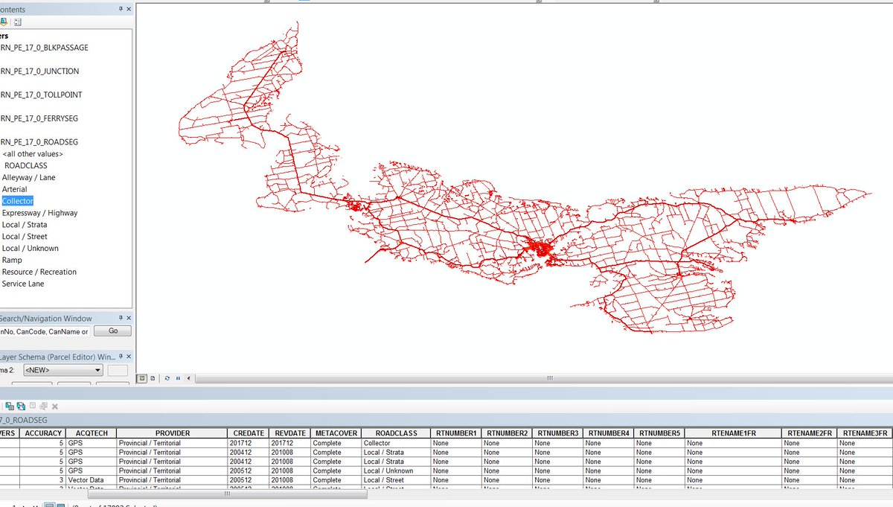
Task: Click the RTNUMBER4 column header
Action: click(608, 433)
